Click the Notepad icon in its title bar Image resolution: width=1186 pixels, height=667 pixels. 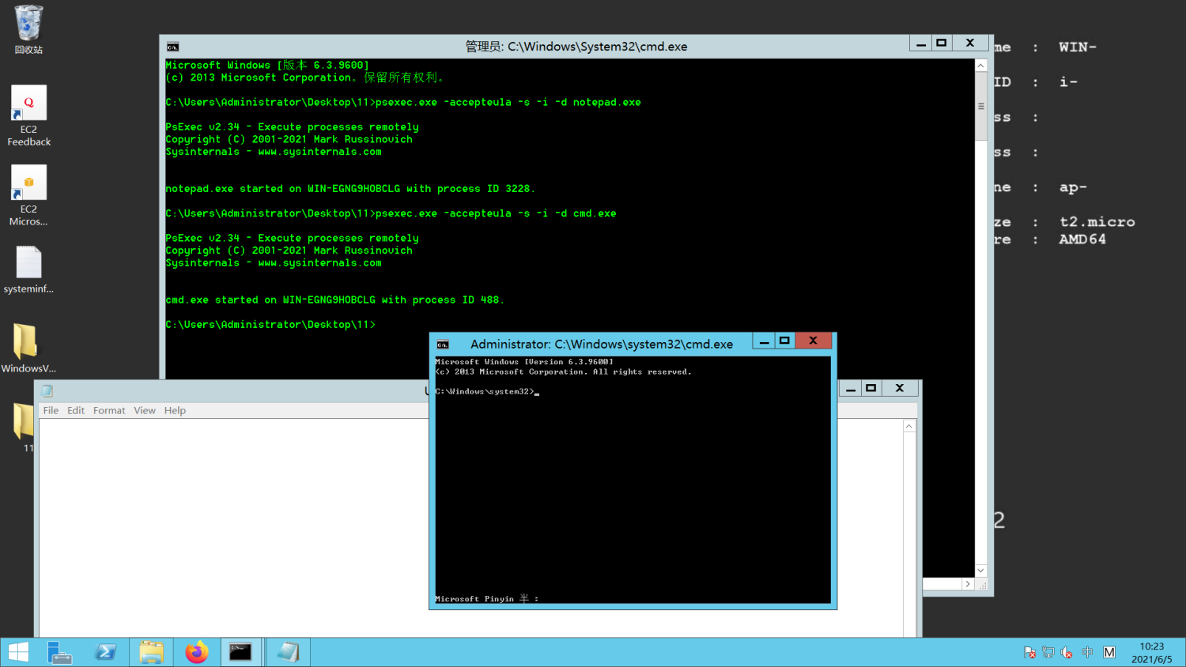[47, 390]
